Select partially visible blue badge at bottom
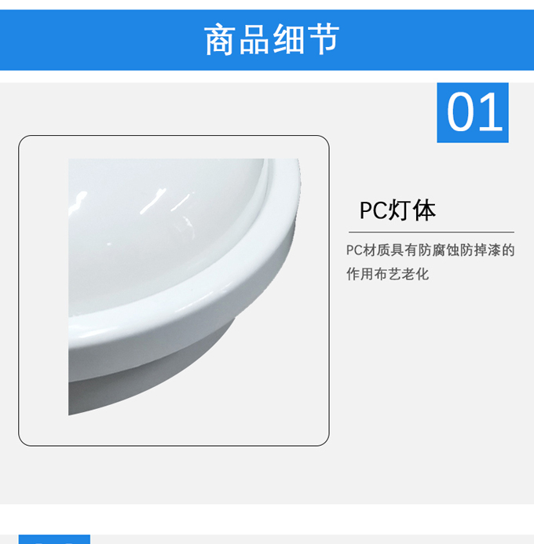 tap(54, 539)
